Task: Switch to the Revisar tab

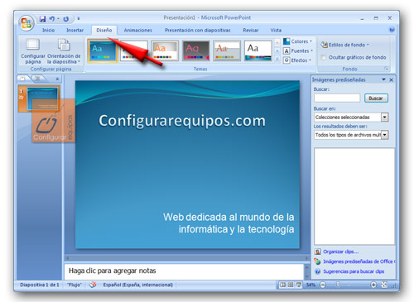Action: click(251, 30)
